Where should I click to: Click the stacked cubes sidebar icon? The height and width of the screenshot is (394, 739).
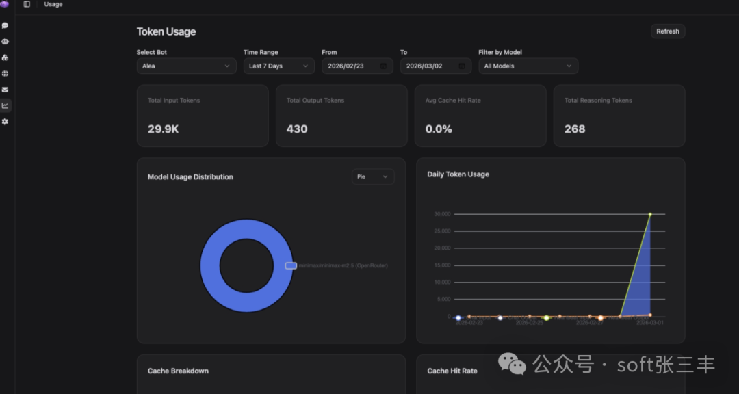5,57
